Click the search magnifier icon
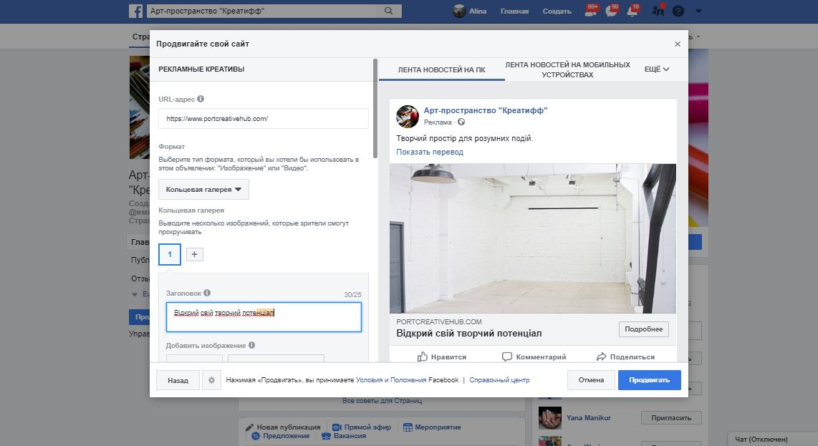818x446 pixels. (x=389, y=11)
